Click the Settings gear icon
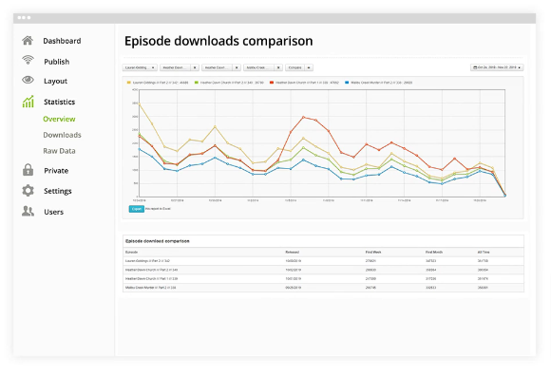The height and width of the screenshot is (376, 551). click(28, 191)
